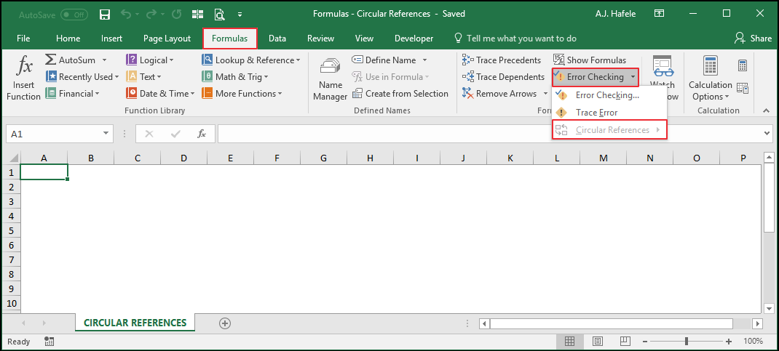Open the Insert Function dialog

pyautogui.click(x=23, y=78)
